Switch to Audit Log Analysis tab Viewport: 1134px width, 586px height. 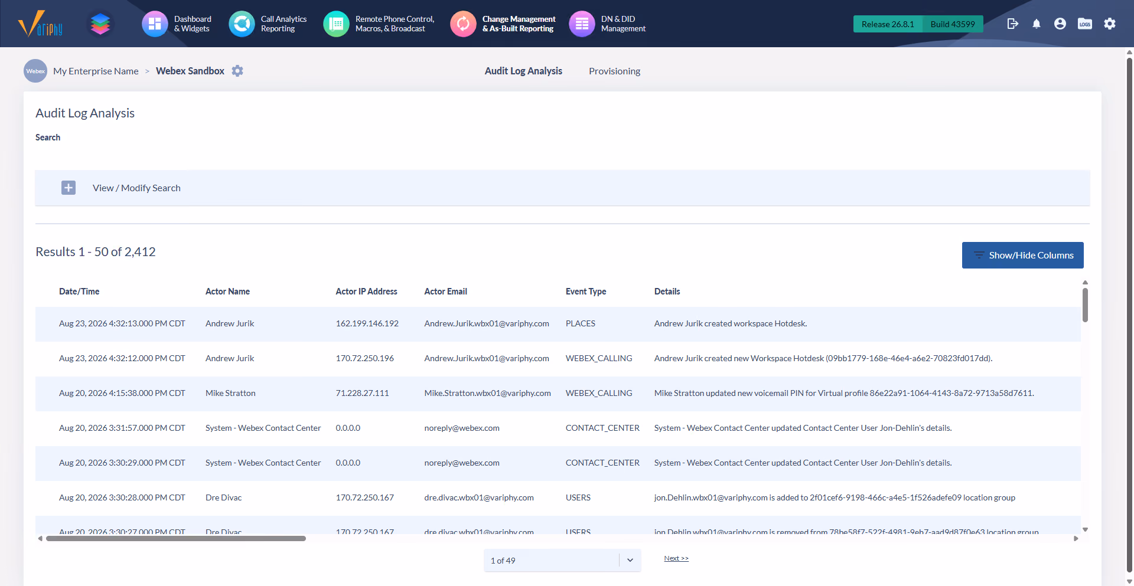tap(523, 71)
